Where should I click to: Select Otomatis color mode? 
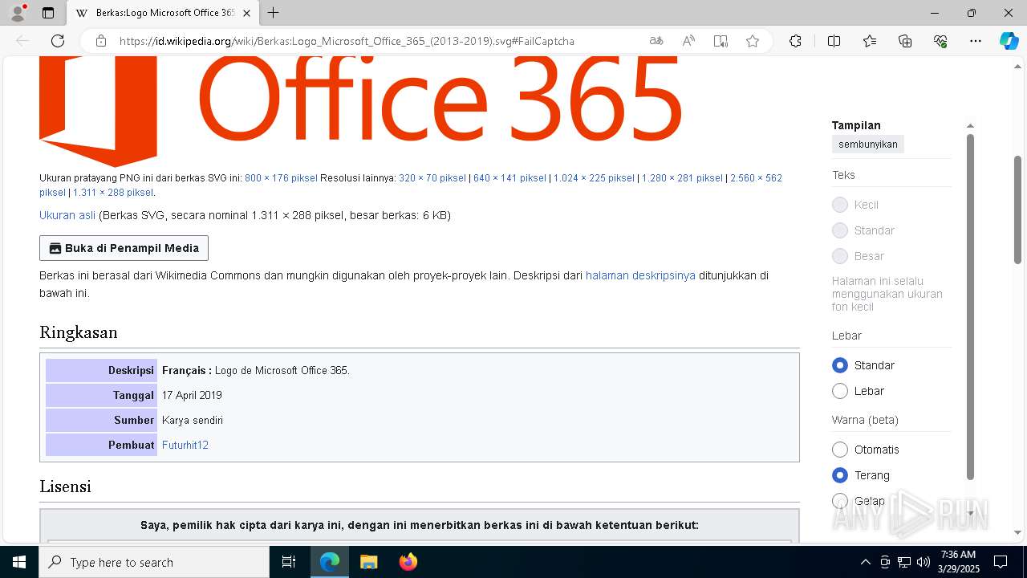pos(840,450)
